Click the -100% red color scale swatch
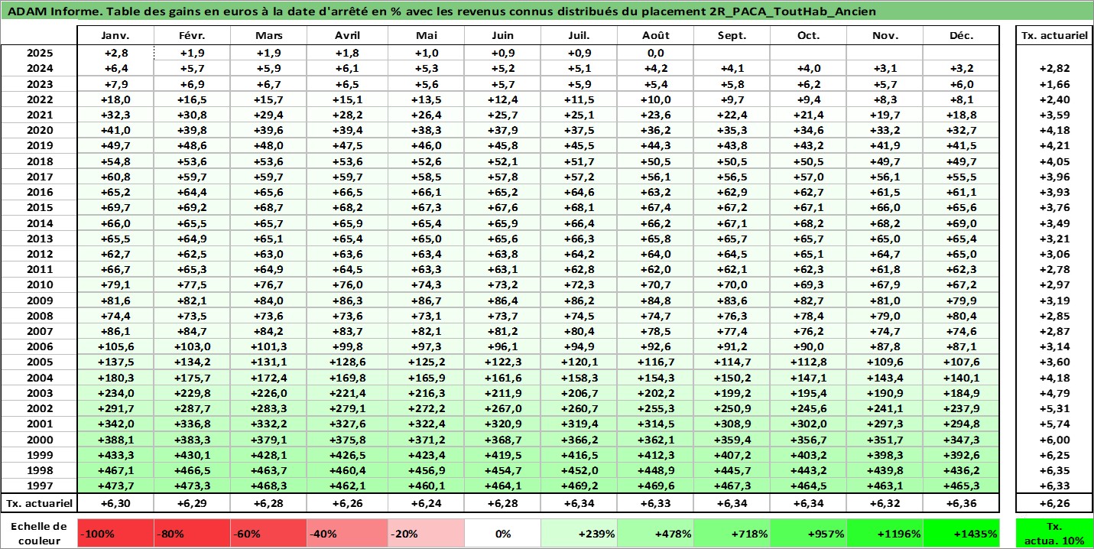The height and width of the screenshot is (549, 1094). [116, 534]
